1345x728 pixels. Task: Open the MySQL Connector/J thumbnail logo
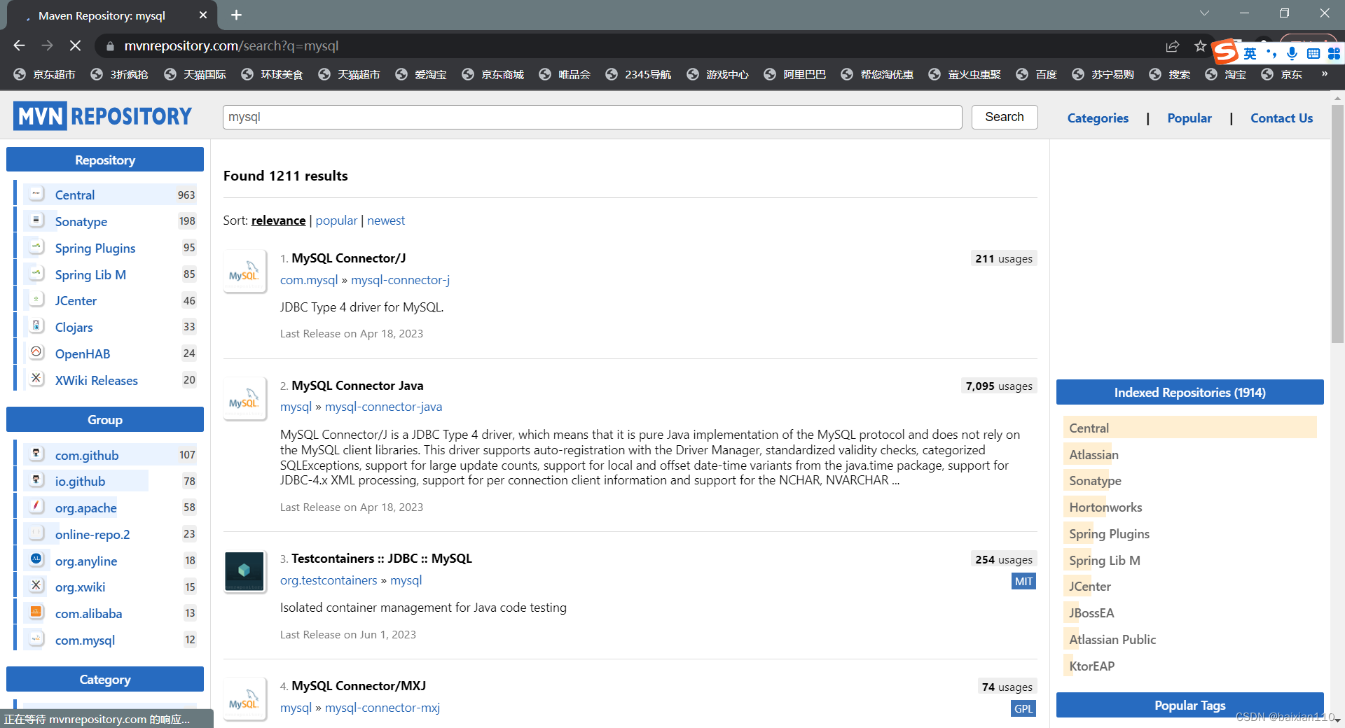(244, 271)
